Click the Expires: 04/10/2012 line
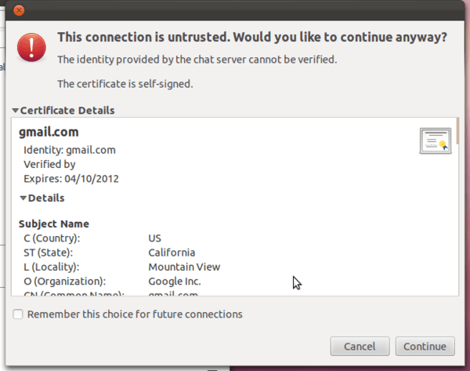 [x=71, y=179]
